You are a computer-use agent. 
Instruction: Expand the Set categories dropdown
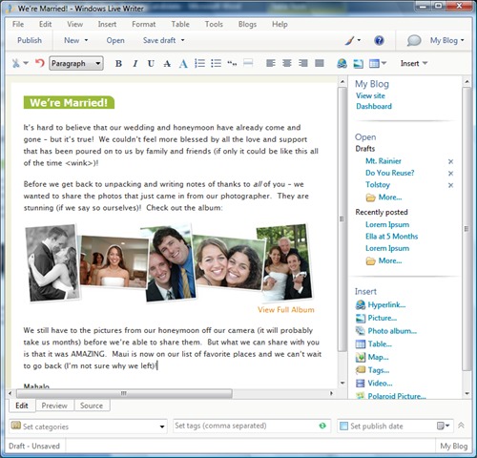click(x=162, y=427)
